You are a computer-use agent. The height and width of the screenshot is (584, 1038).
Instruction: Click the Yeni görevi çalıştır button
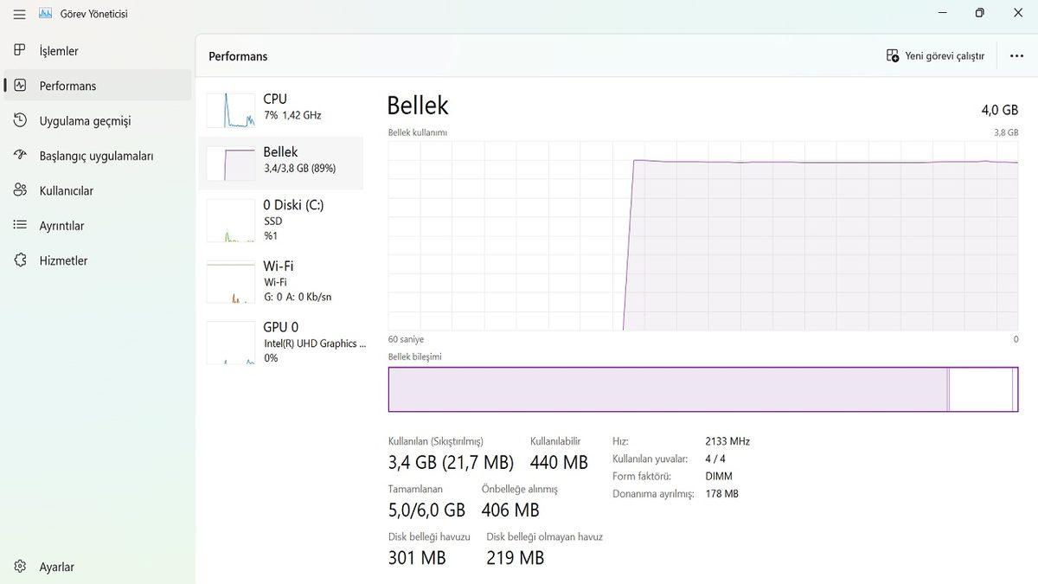pyautogui.click(x=936, y=56)
